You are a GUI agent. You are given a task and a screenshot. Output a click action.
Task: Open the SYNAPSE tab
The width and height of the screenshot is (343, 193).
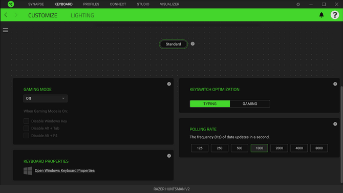click(x=36, y=4)
